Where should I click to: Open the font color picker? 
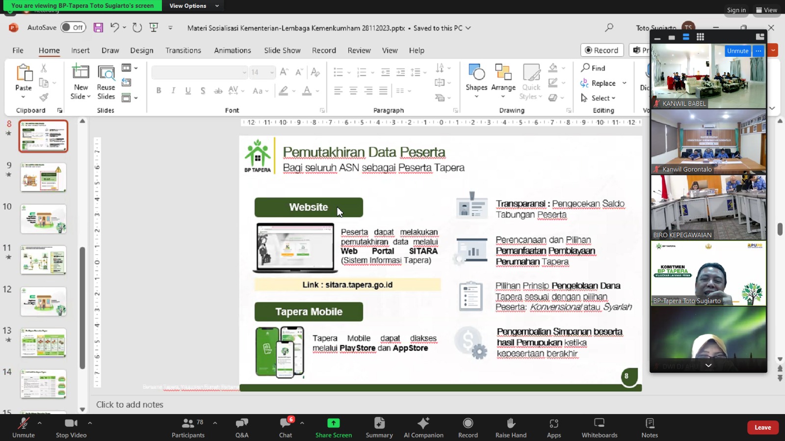pos(317,91)
